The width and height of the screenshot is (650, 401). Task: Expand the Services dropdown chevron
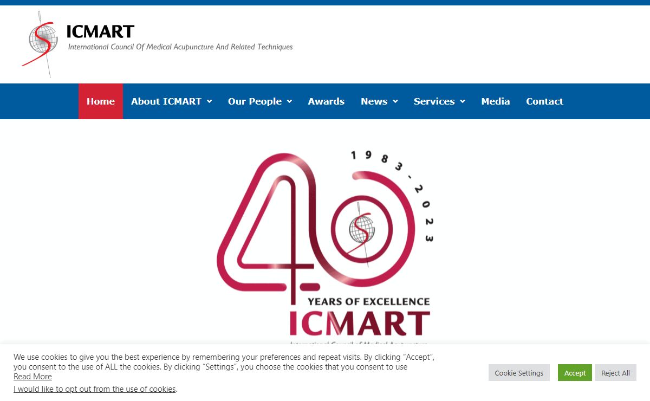[463, 102]
